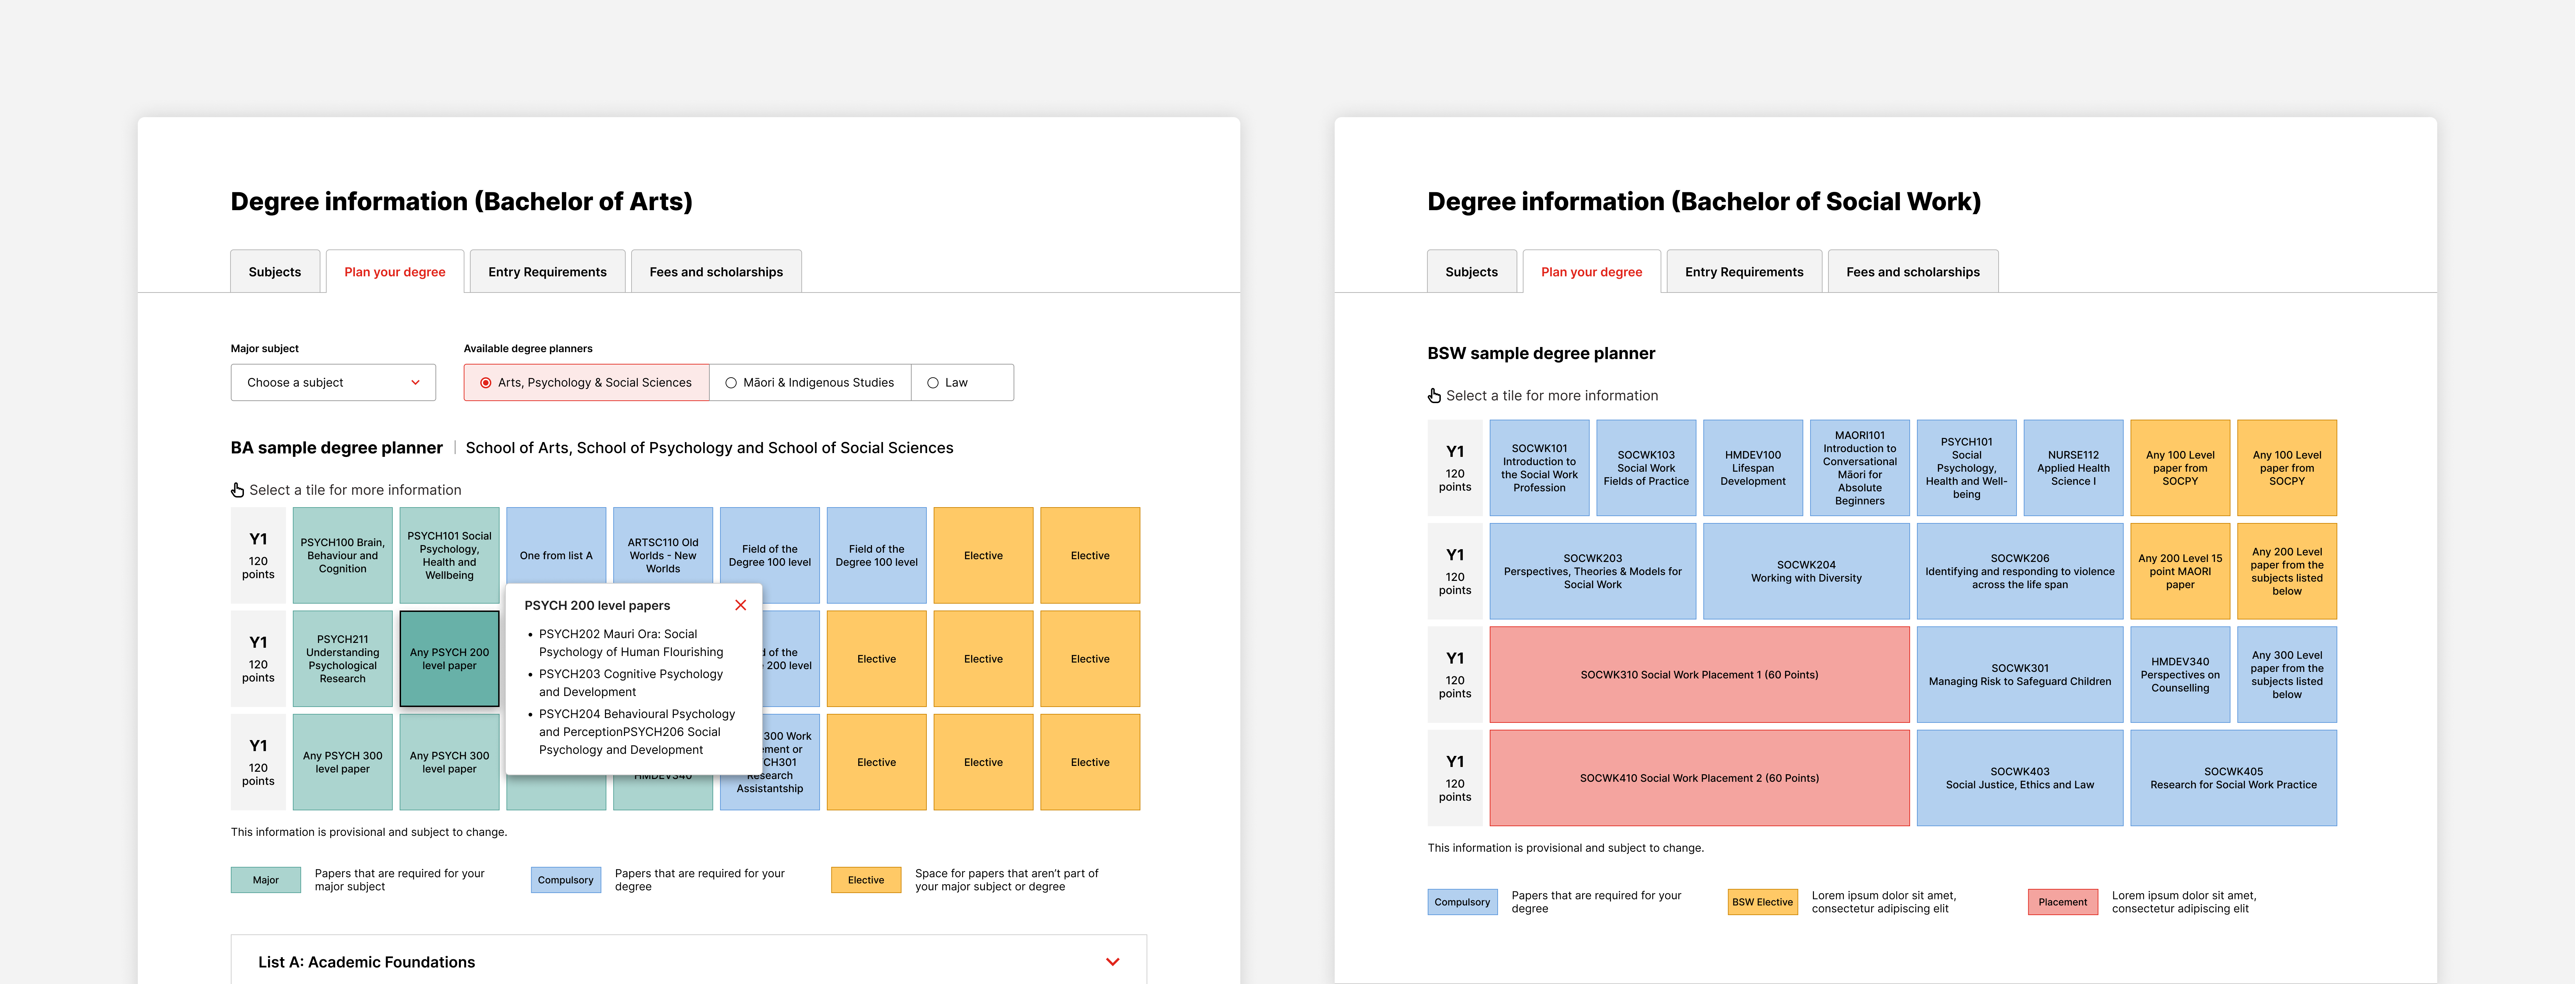Screen dimensions: 2575x984
Task: Select the SOCWK204 Working with Diversity tile
Action: tap(1806, 571)
